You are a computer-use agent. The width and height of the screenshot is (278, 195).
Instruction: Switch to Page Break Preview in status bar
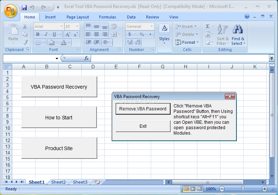[200, 189]
